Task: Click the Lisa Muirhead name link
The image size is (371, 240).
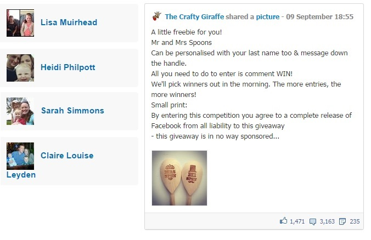Action: click(x=69, y=22)
